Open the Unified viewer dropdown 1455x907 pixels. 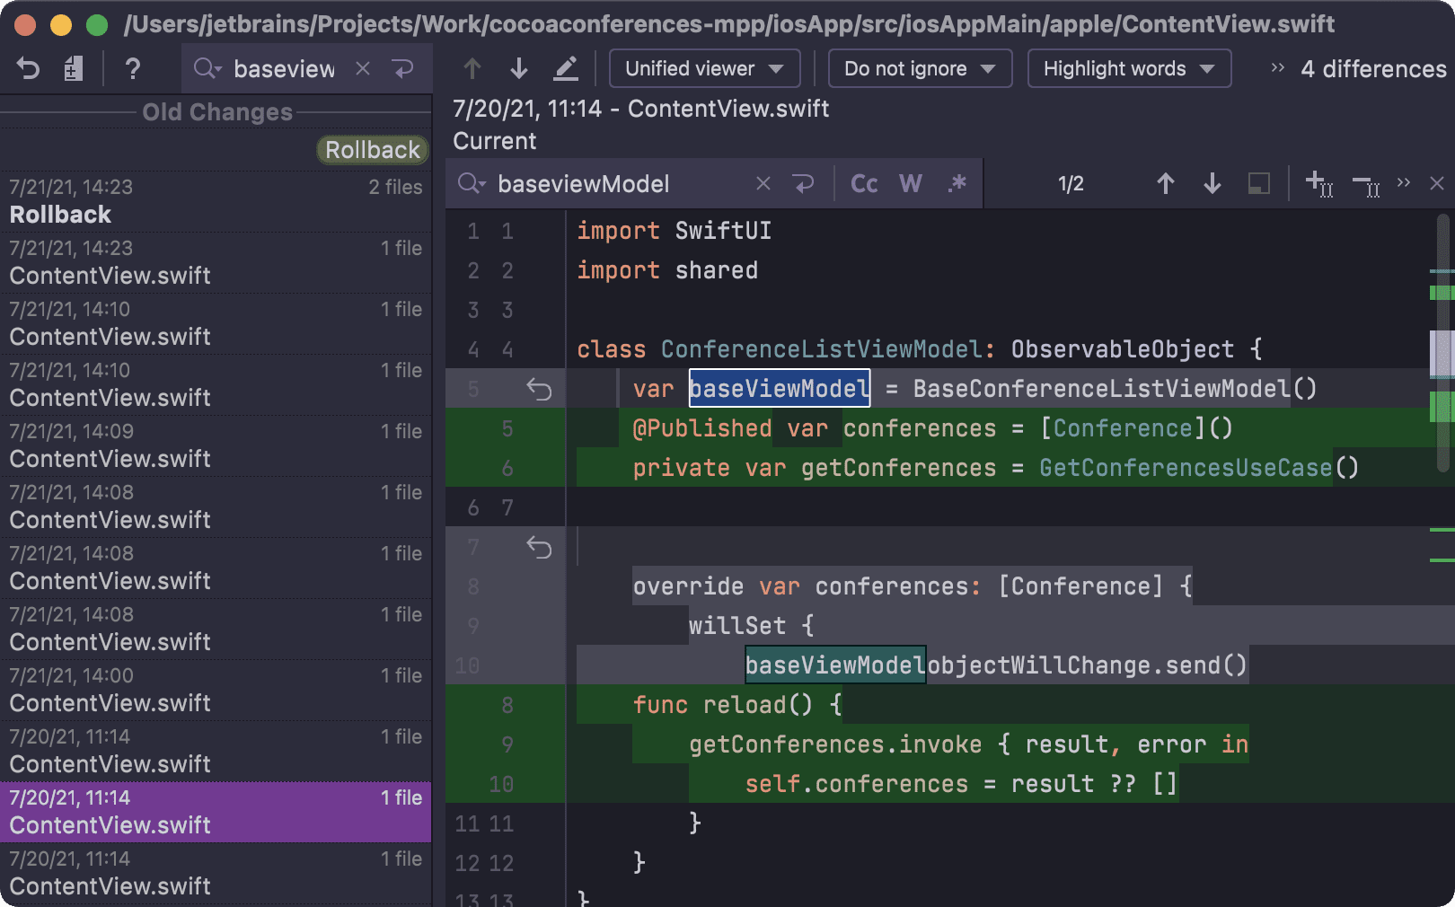(704, 68)
